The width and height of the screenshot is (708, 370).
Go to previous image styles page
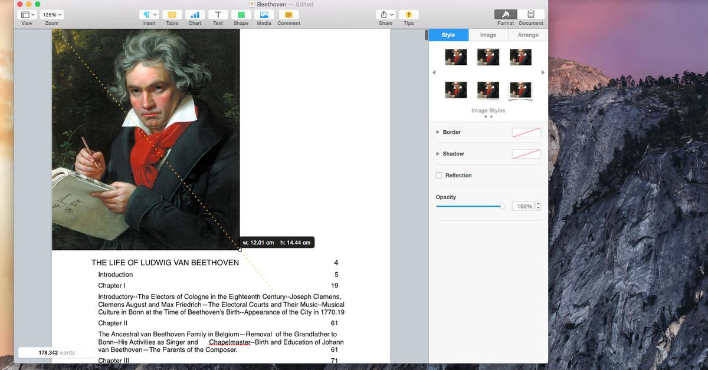434,72
